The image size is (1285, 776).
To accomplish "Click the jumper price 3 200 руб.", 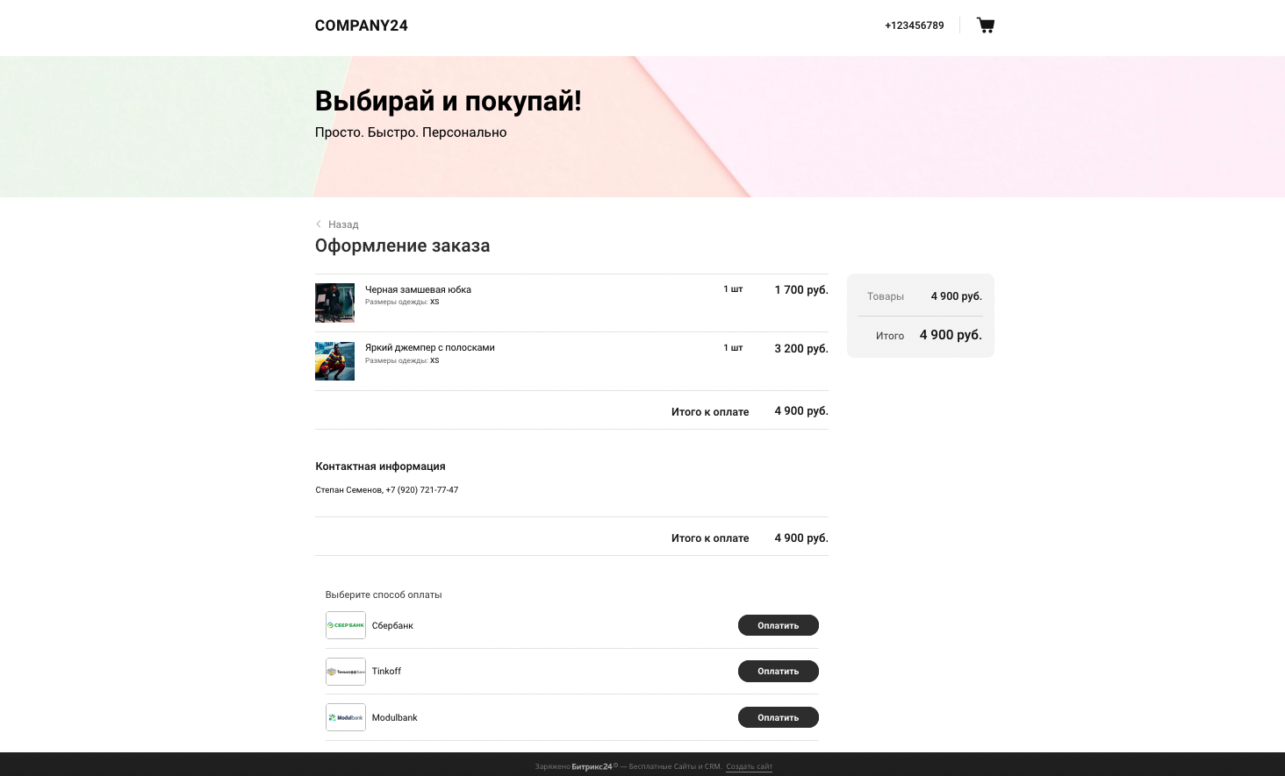I will [x=801, y=348].
